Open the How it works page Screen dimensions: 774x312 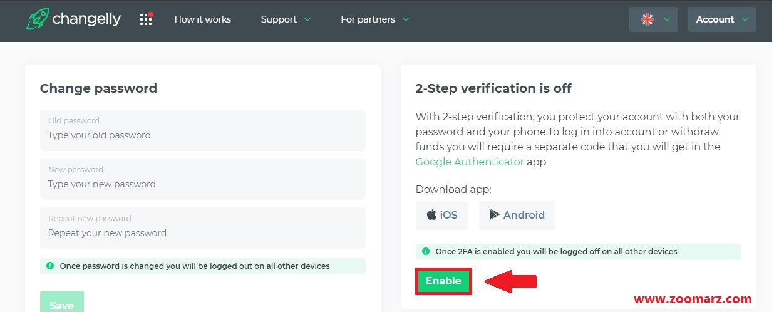pos(202,19)
